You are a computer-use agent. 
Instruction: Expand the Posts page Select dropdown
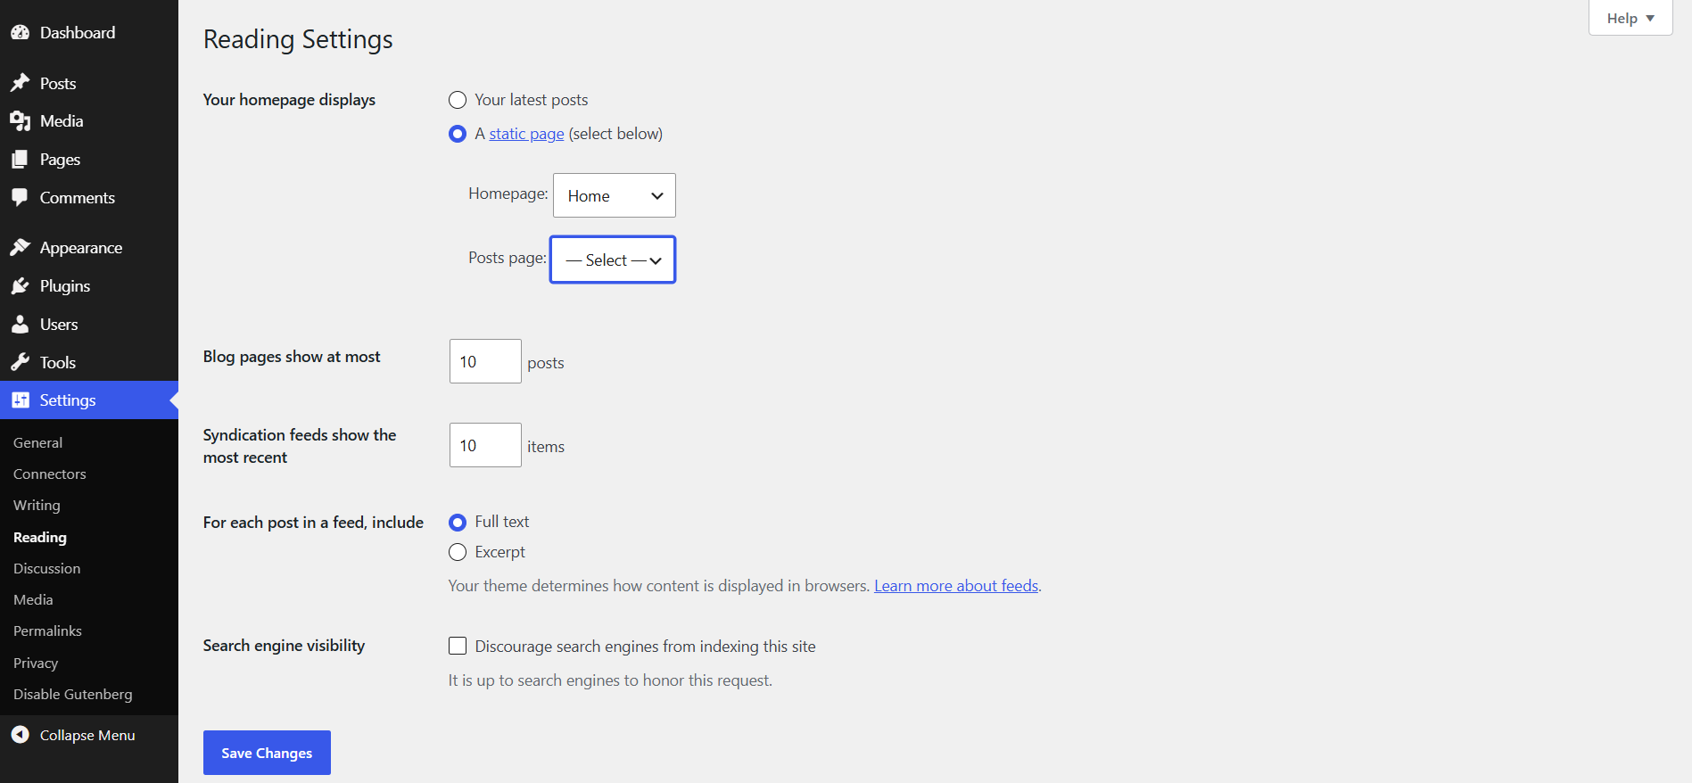point(613,260)
